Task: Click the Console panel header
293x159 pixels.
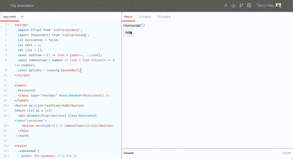Action: click(x=128, y=153)
